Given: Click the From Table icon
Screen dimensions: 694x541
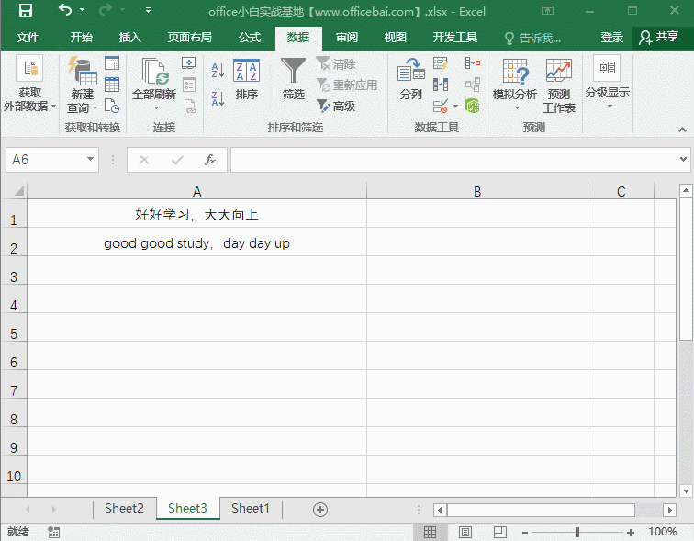Looking at the screenshot, I should click(x=112, y=85).
